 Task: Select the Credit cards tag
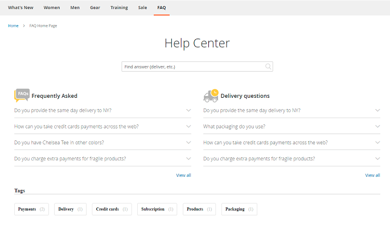pyautogui.click(x=112, y=209)
